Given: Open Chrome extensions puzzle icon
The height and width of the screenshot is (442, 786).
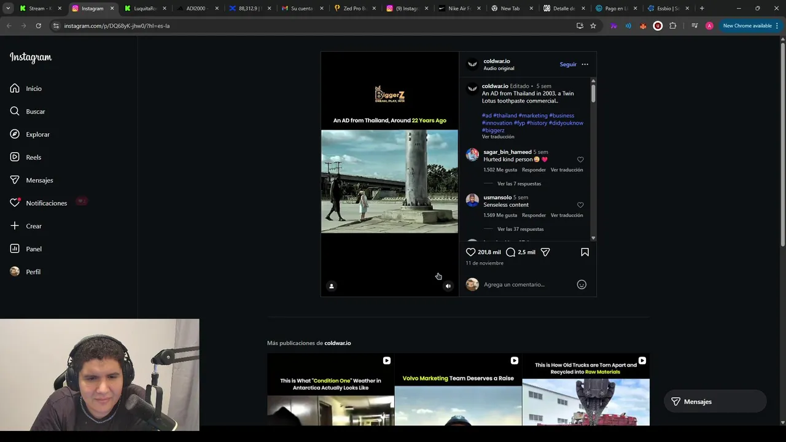Looking at the screenshot, I should pyautogui.click(x=673, y=26).
